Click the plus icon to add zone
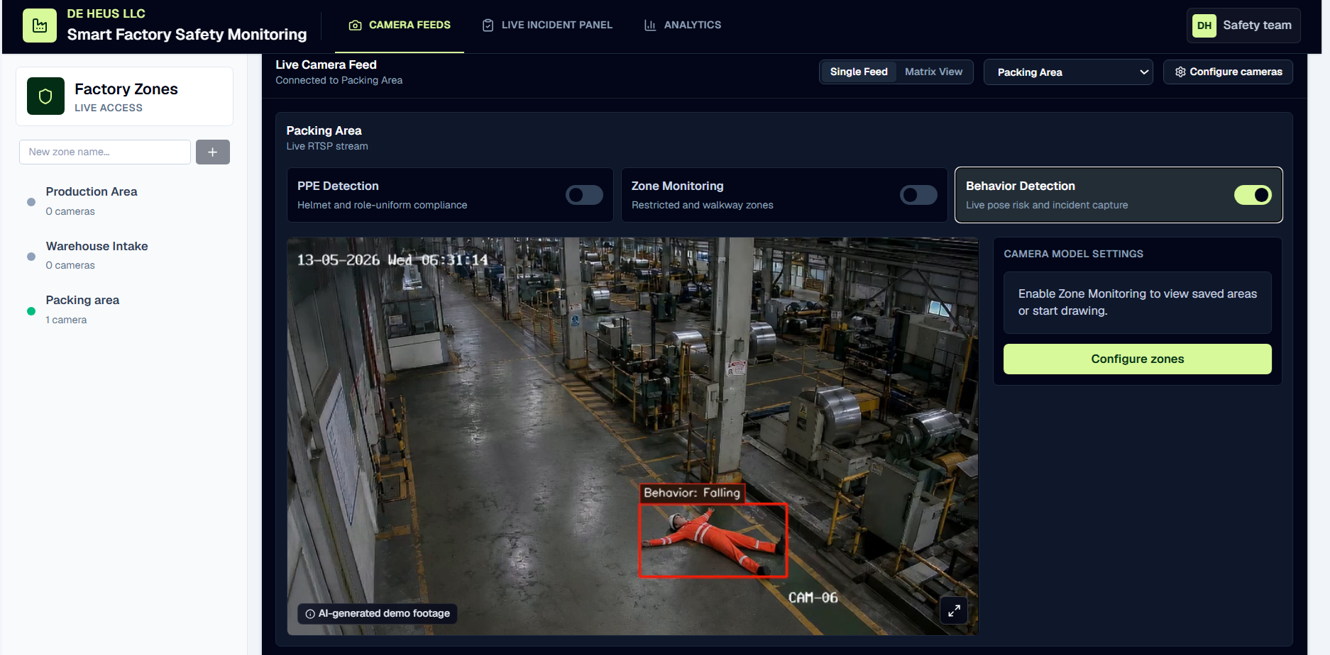 pyautogui.click(x=213, y=152)
